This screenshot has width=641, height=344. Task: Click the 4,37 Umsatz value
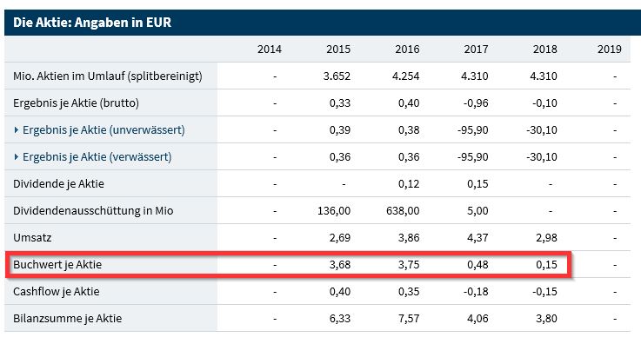tap(477, 237)
